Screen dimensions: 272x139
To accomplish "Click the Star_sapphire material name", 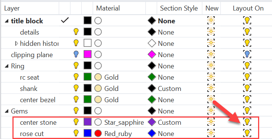I will [x=124, y=122].
